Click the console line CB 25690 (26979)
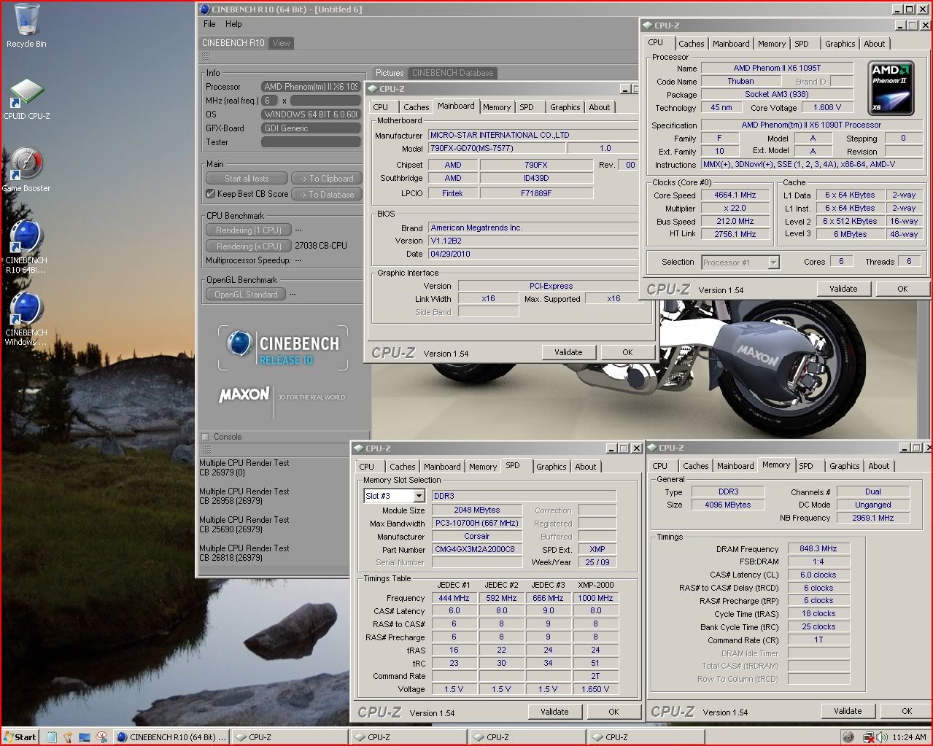This screenshot has width=933, height=746. tap(231, 529)
